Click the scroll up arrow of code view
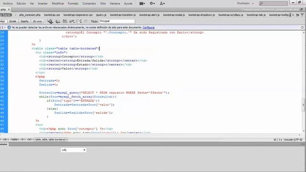This screenshot has height=172, width=306. [x=304, y=32]
